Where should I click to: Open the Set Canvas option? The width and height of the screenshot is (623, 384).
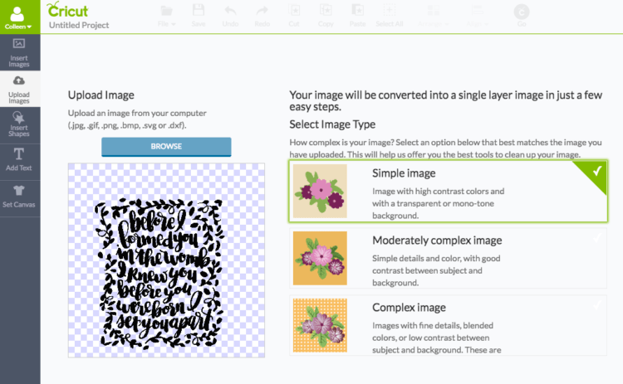click(x=19, y=196)
